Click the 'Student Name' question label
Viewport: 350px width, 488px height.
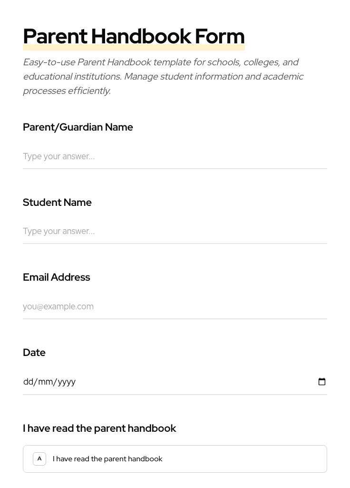click(x=57, y=202)
